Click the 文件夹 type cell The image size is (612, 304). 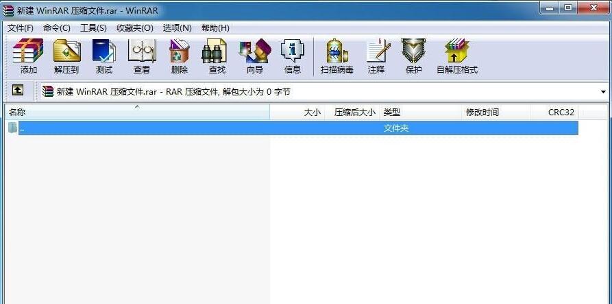[x=396, y=128]
